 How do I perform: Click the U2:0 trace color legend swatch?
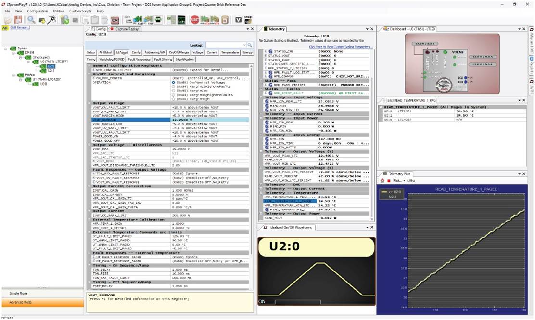[x=384, y=192]
